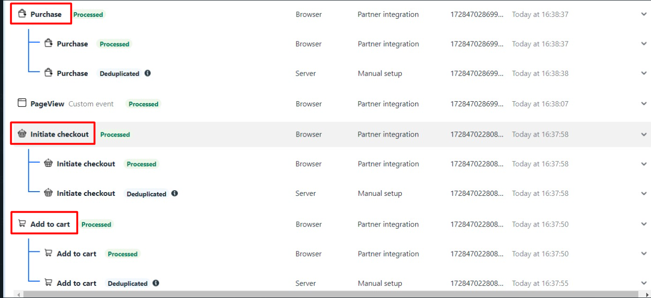Click info icon beside deduplicated Purchase

pos(147,73)
